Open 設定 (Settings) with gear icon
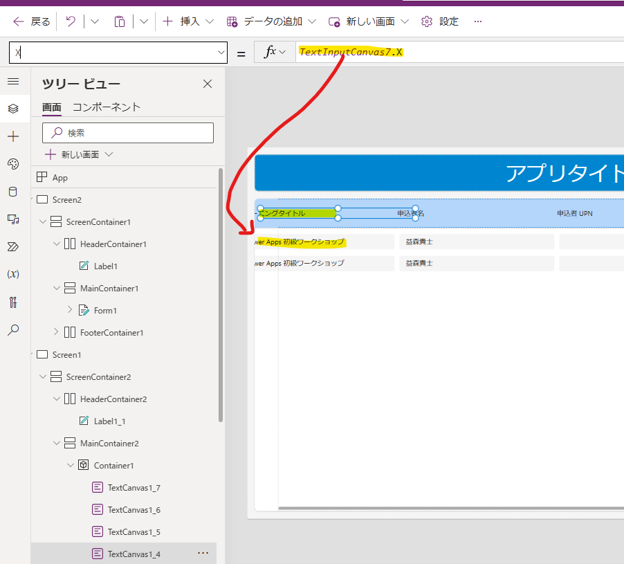Image resolution: width=624 pixels, height=564 pixels. point(440,21)
